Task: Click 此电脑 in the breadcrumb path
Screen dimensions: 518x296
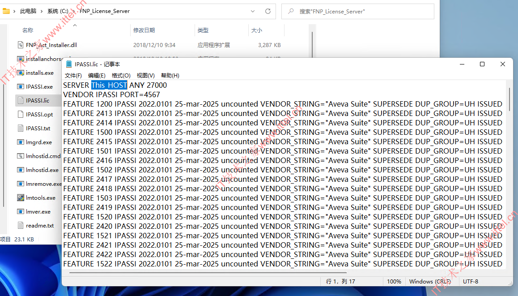Action: 28,11
